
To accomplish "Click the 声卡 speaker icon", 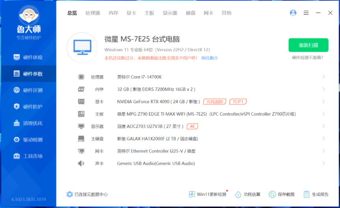I will tap(81, 163).
